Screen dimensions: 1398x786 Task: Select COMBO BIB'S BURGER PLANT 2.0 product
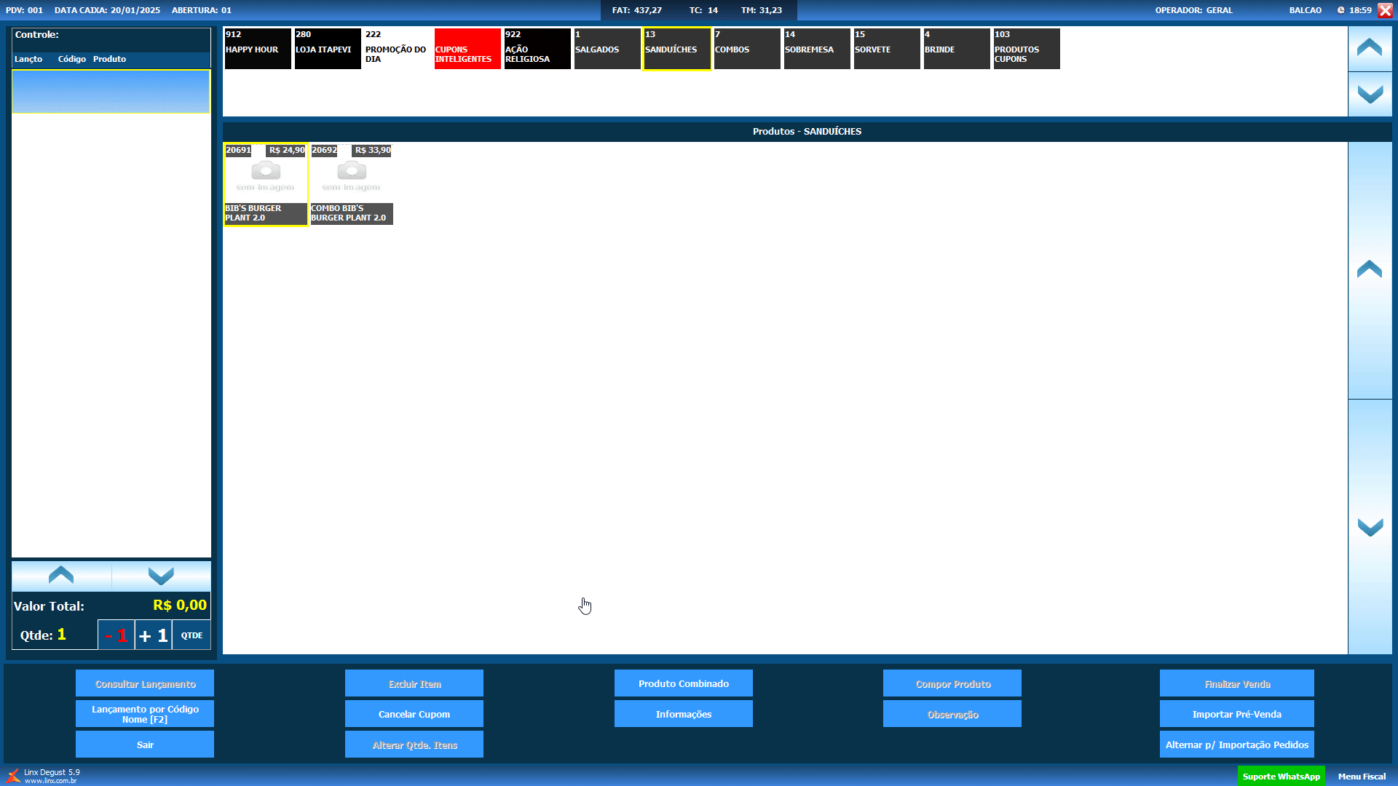[x=352, y=184]
